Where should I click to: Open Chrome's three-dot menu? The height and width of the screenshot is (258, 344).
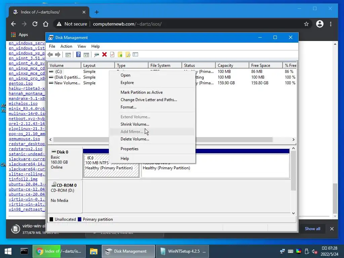331,24
